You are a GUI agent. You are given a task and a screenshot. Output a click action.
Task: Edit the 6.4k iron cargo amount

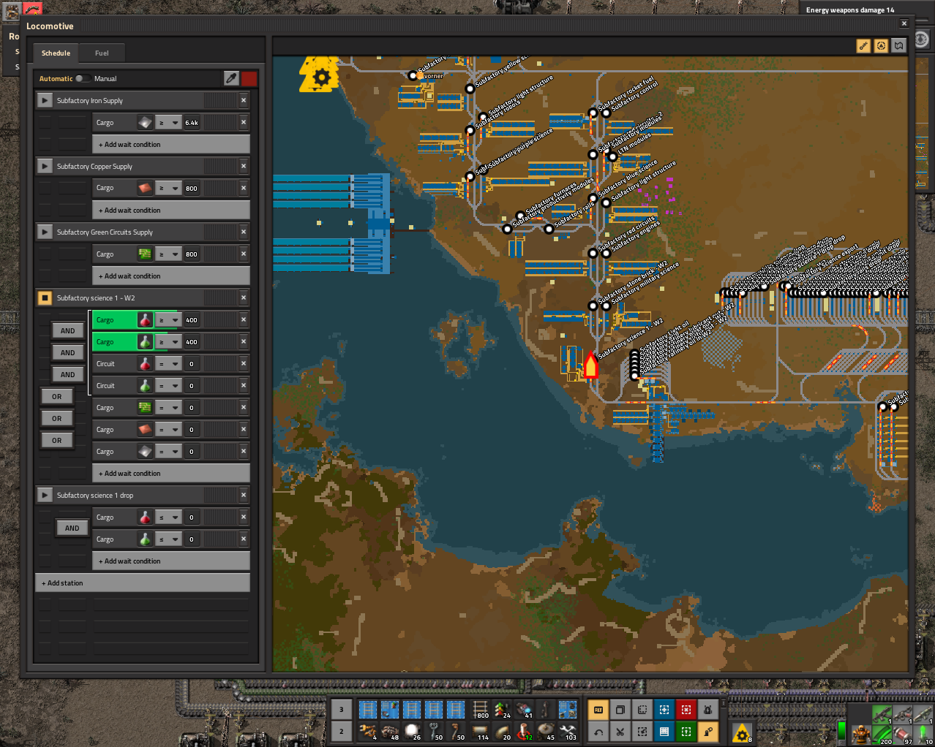click(192, 122)
